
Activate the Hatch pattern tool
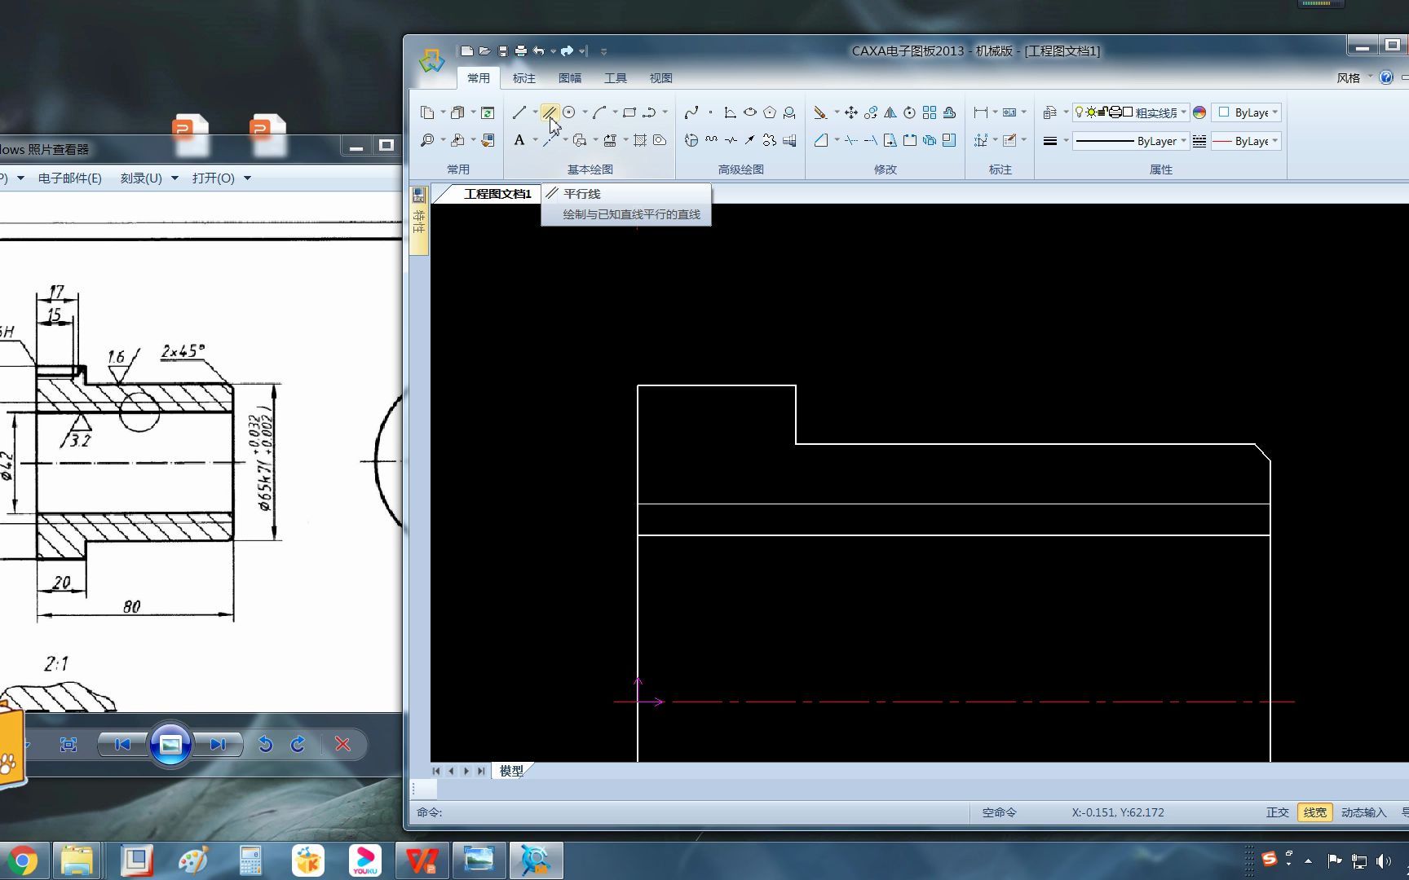(640, 140)
